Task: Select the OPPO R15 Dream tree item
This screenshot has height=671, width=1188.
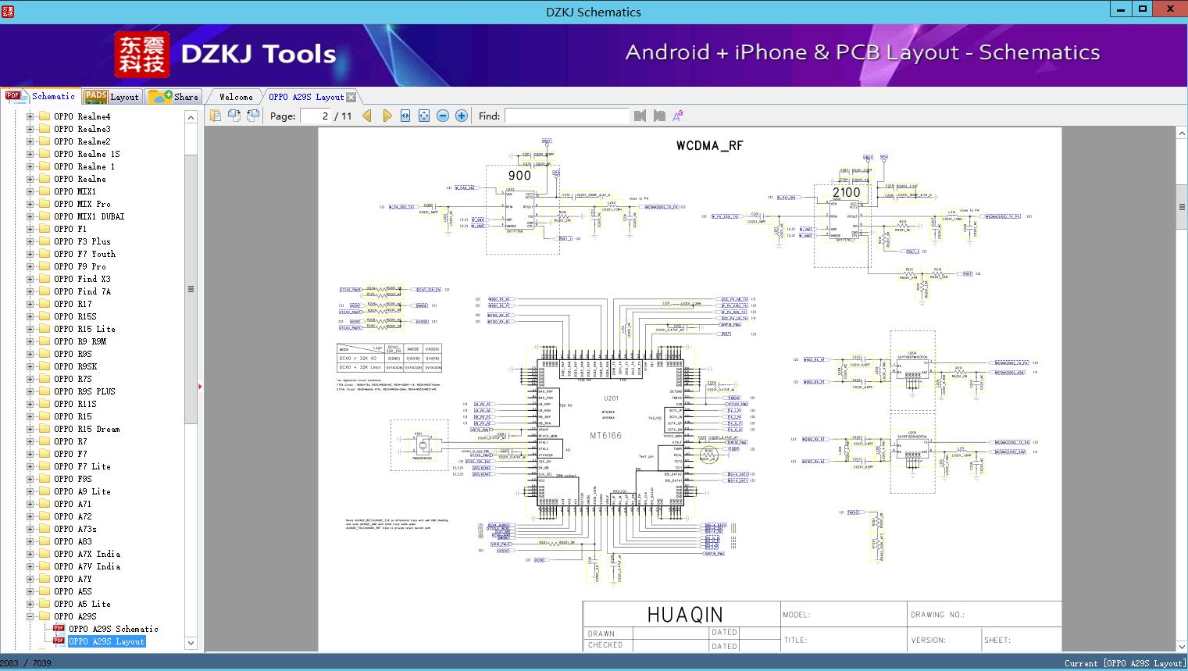Action: [87, 429]
